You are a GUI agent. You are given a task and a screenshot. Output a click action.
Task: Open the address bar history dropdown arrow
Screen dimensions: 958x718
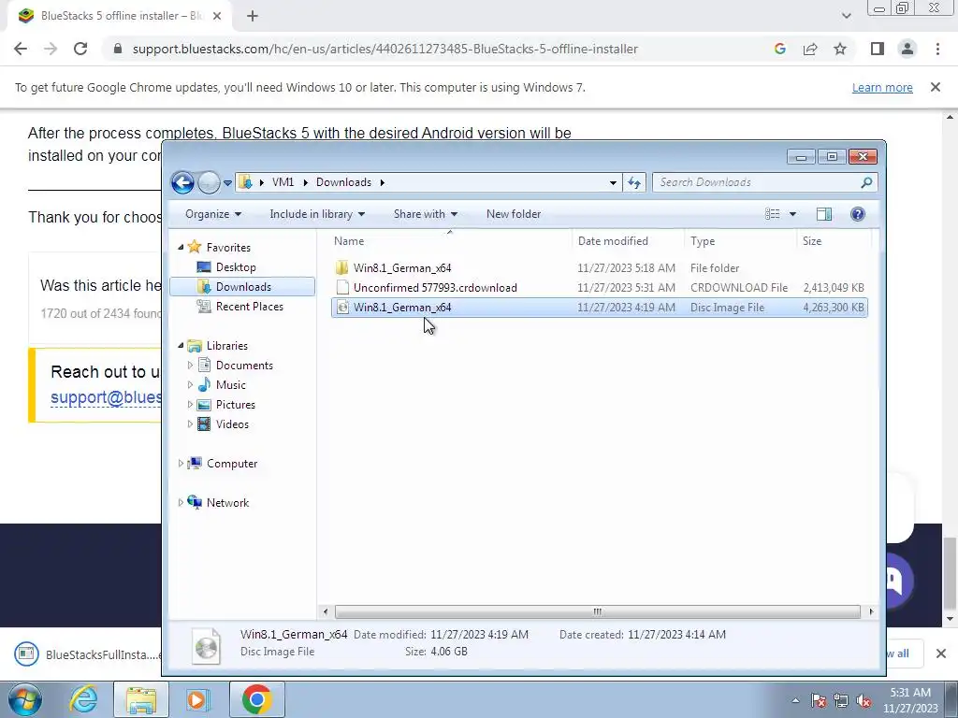click(613, 182)
